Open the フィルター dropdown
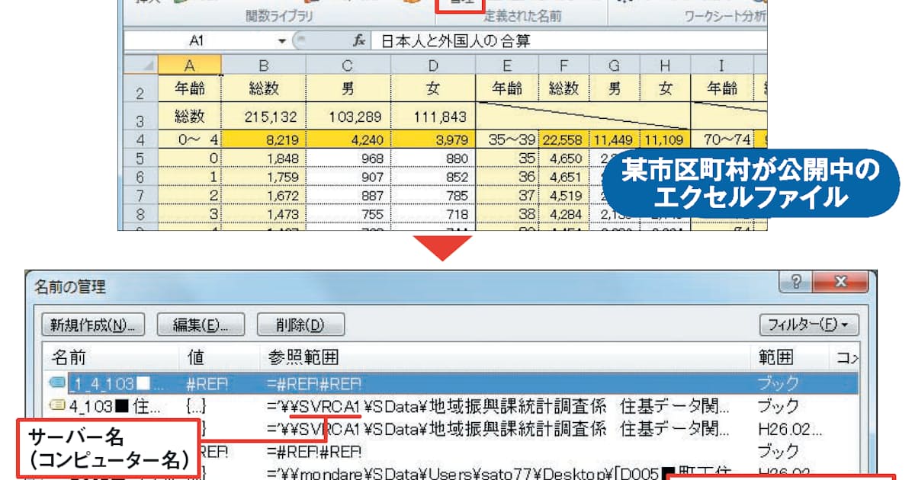 coord(807,325)
